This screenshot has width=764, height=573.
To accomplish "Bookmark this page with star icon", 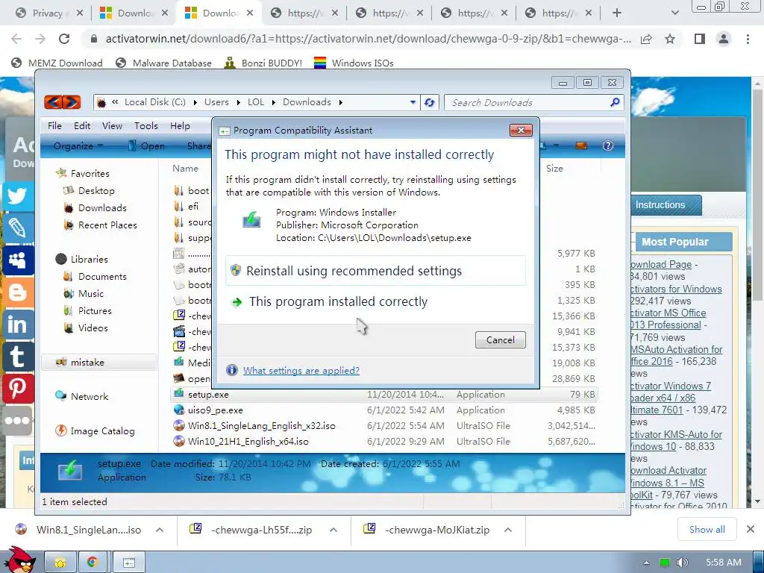I will (670, 39).
